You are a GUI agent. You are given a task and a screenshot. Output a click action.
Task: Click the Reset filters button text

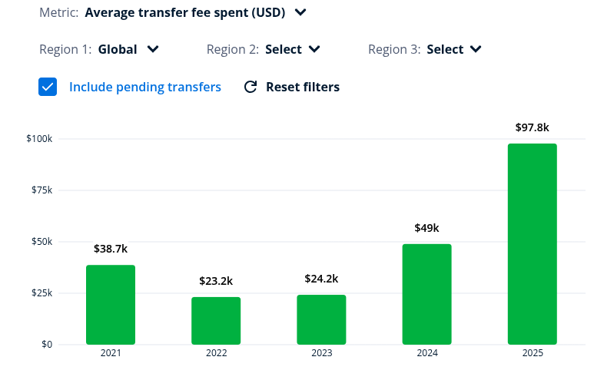[x=303, y=87]
